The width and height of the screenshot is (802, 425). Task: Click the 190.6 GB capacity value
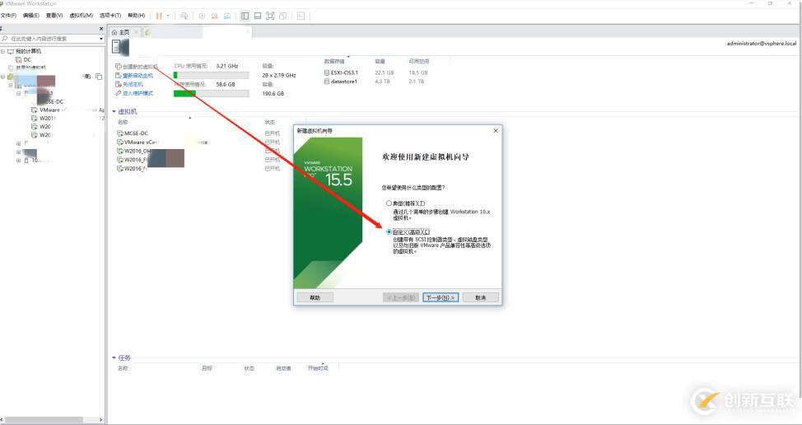point(273,94)
